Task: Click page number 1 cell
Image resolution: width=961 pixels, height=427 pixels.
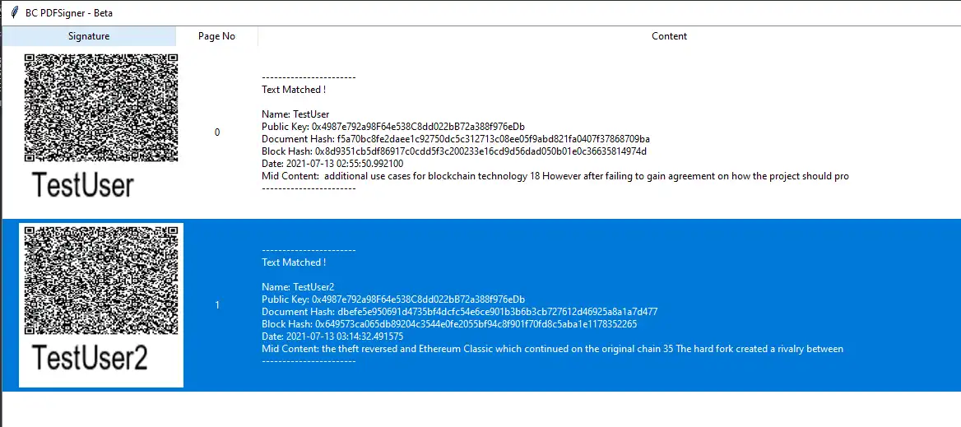Action: 217,305
